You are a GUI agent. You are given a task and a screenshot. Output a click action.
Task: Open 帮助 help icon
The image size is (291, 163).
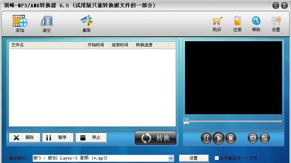pyautogui.click(x=256, y=24)
